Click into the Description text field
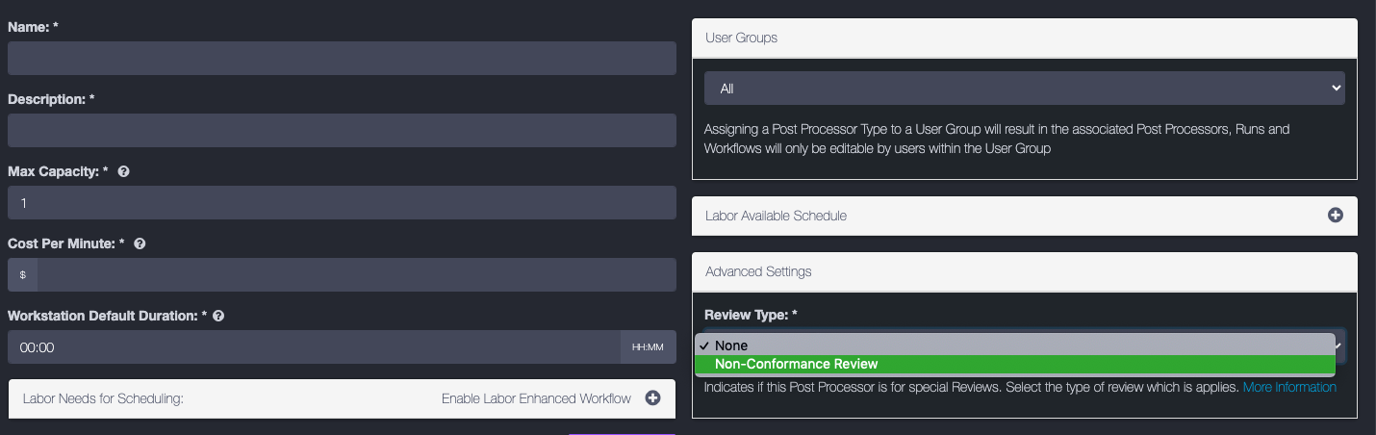Screen dimensions: 1376x435 (342, 131)
